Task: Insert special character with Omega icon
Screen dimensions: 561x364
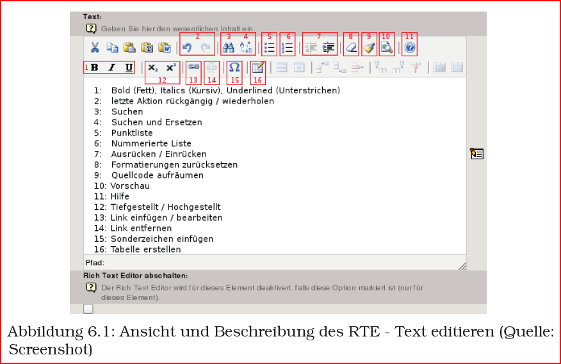Action: point(234,67)
